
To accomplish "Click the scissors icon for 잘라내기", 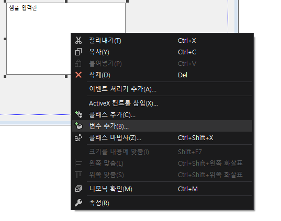I will click(x=78, y=40).
